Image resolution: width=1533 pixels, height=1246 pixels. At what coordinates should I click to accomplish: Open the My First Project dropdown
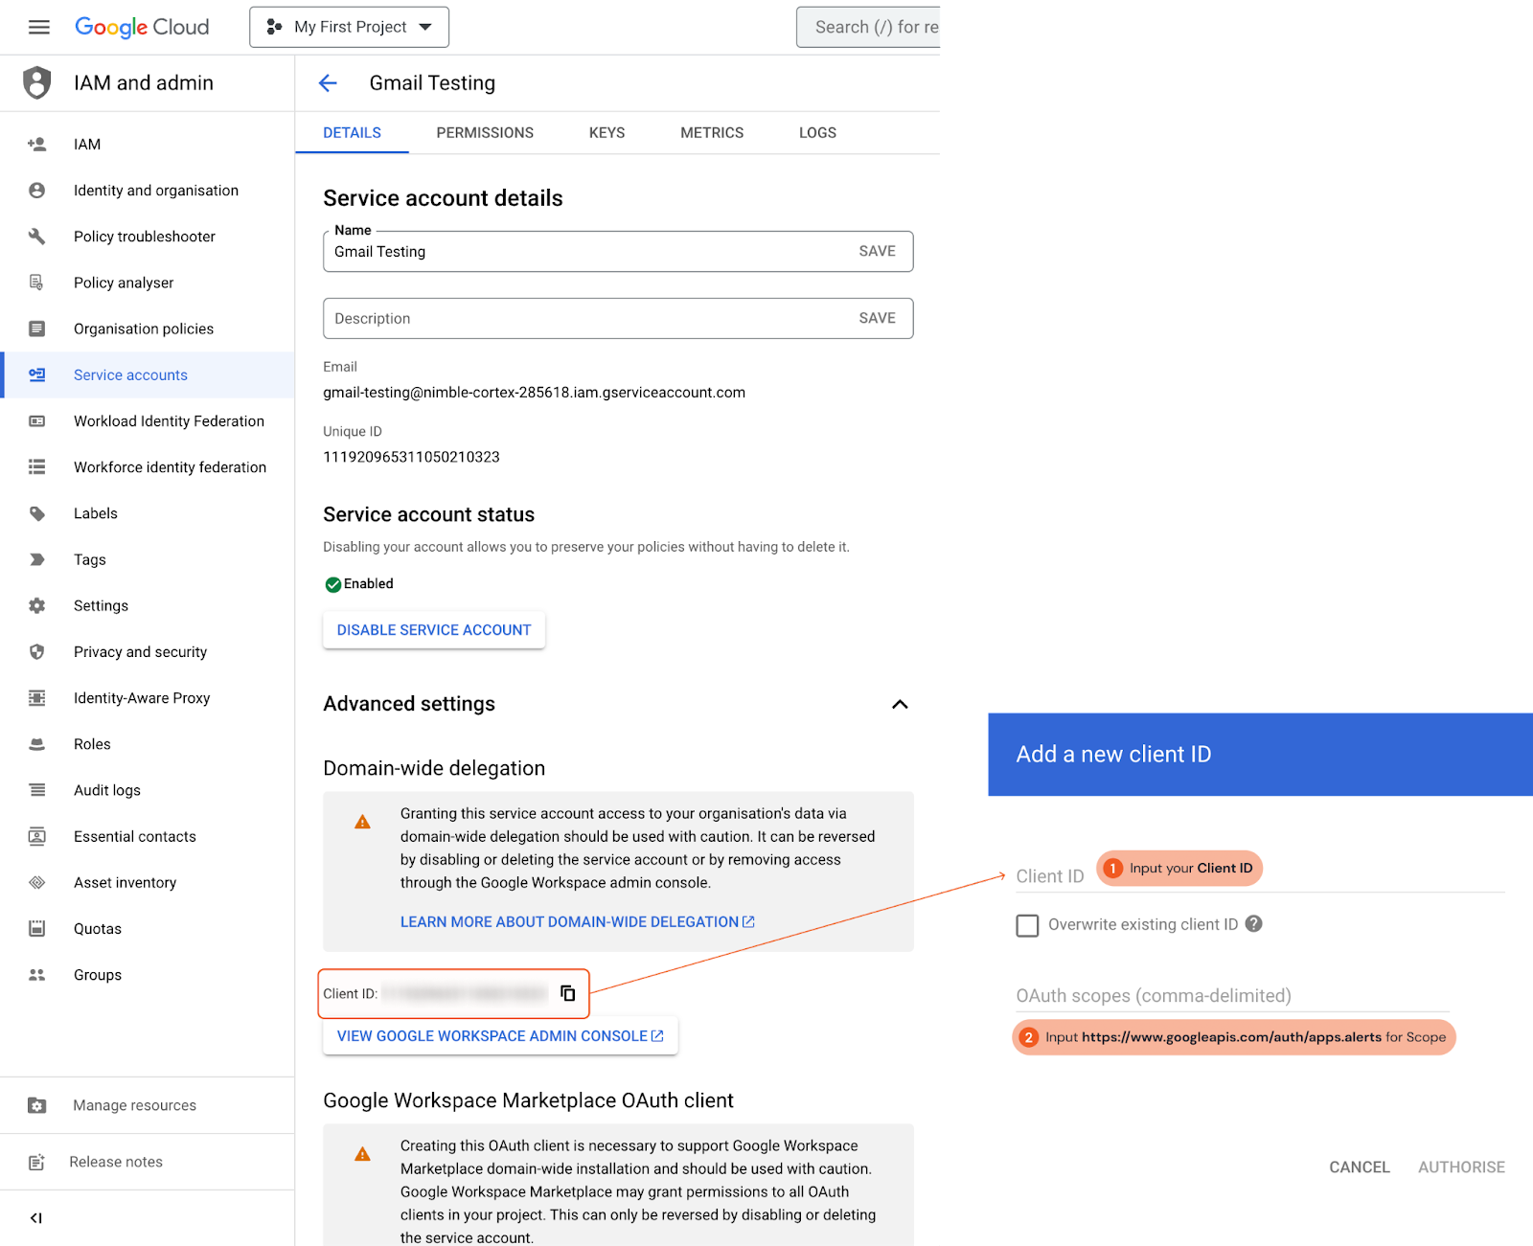[x=349, y=27]
